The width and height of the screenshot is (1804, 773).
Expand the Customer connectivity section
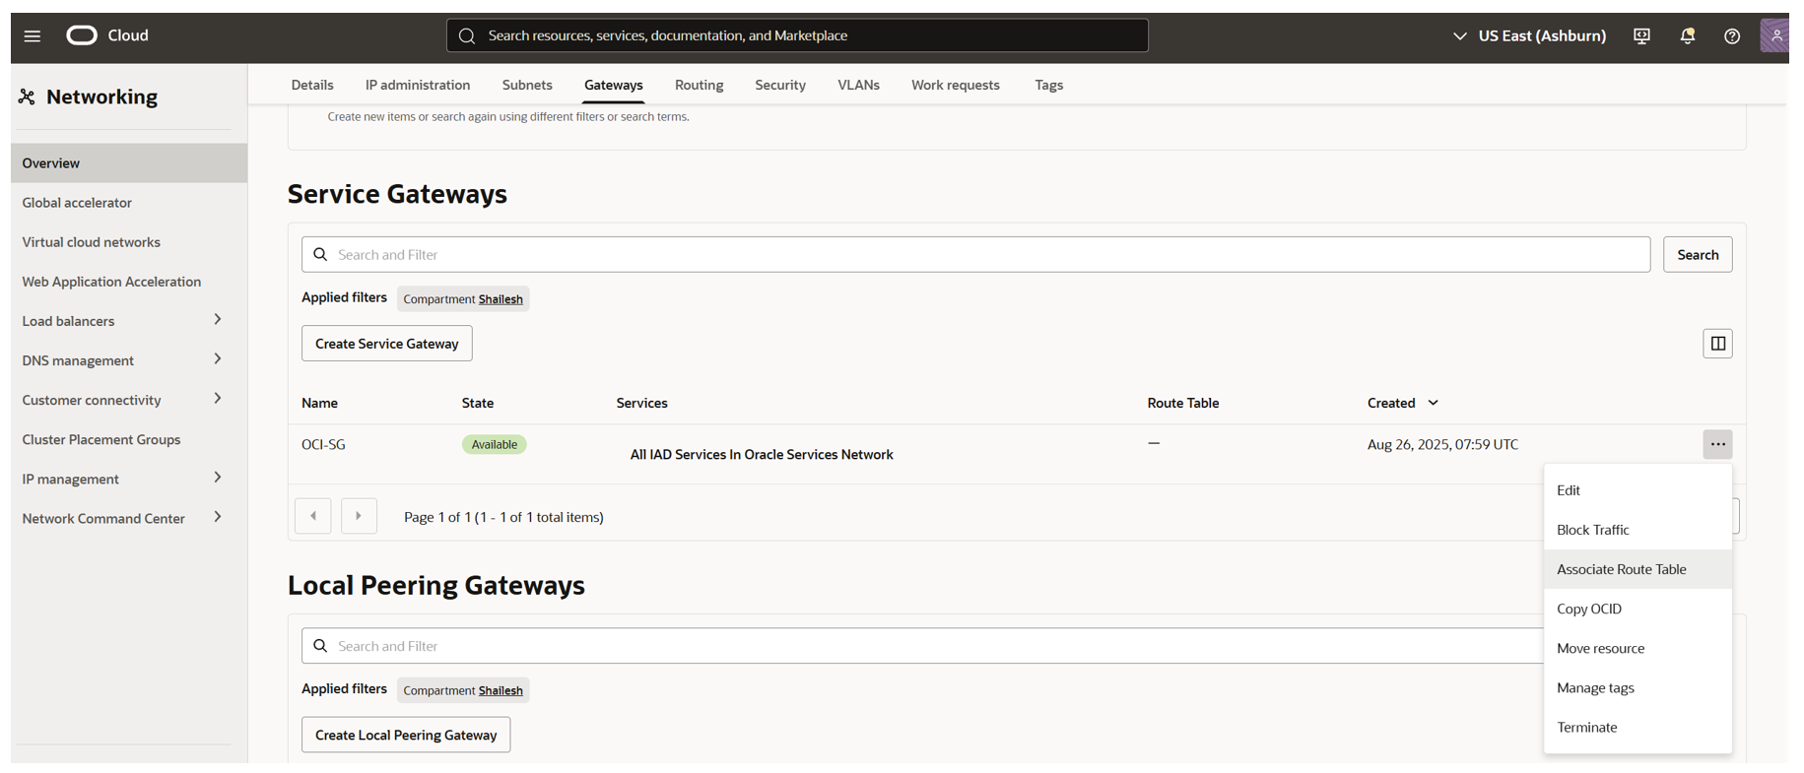pos(218,399)
